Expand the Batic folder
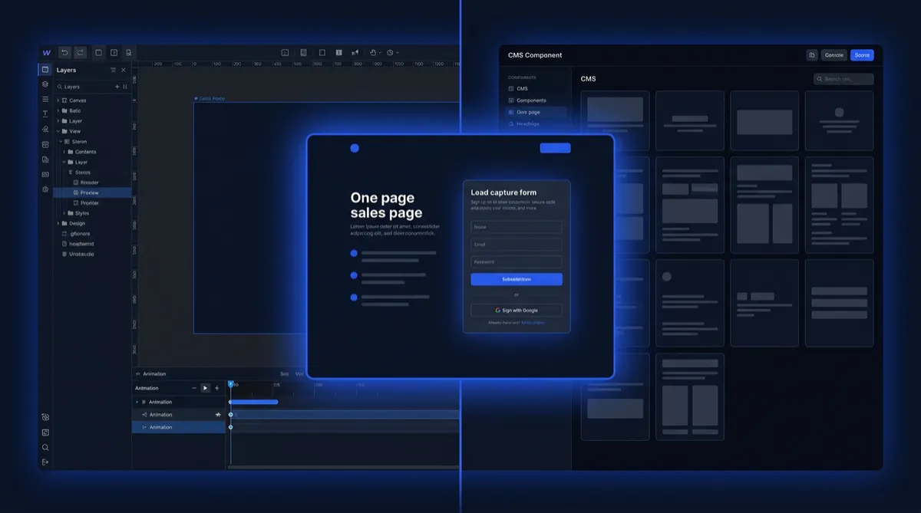 [x=58, y=110]
